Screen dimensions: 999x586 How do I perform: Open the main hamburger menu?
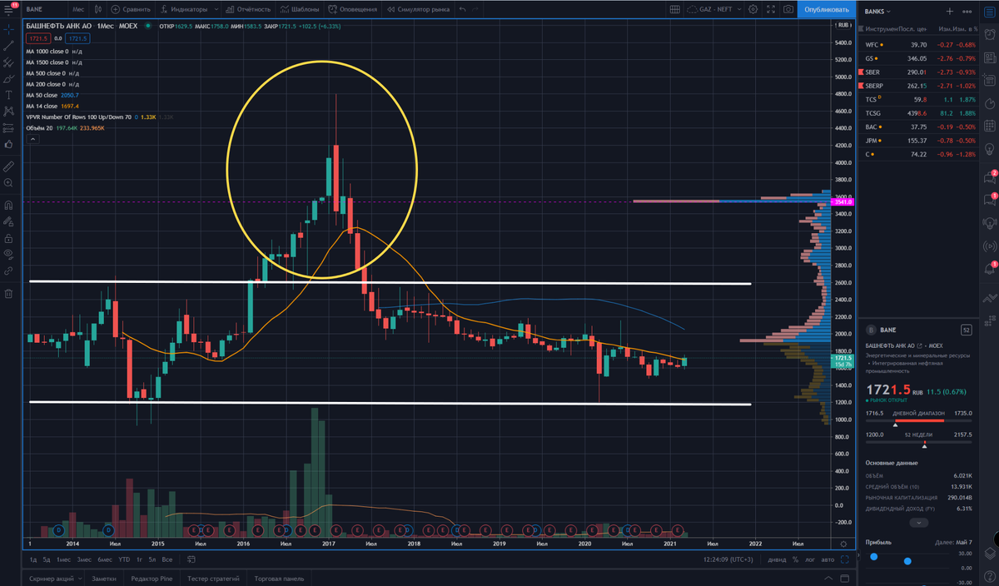click(x=8, y=9)
